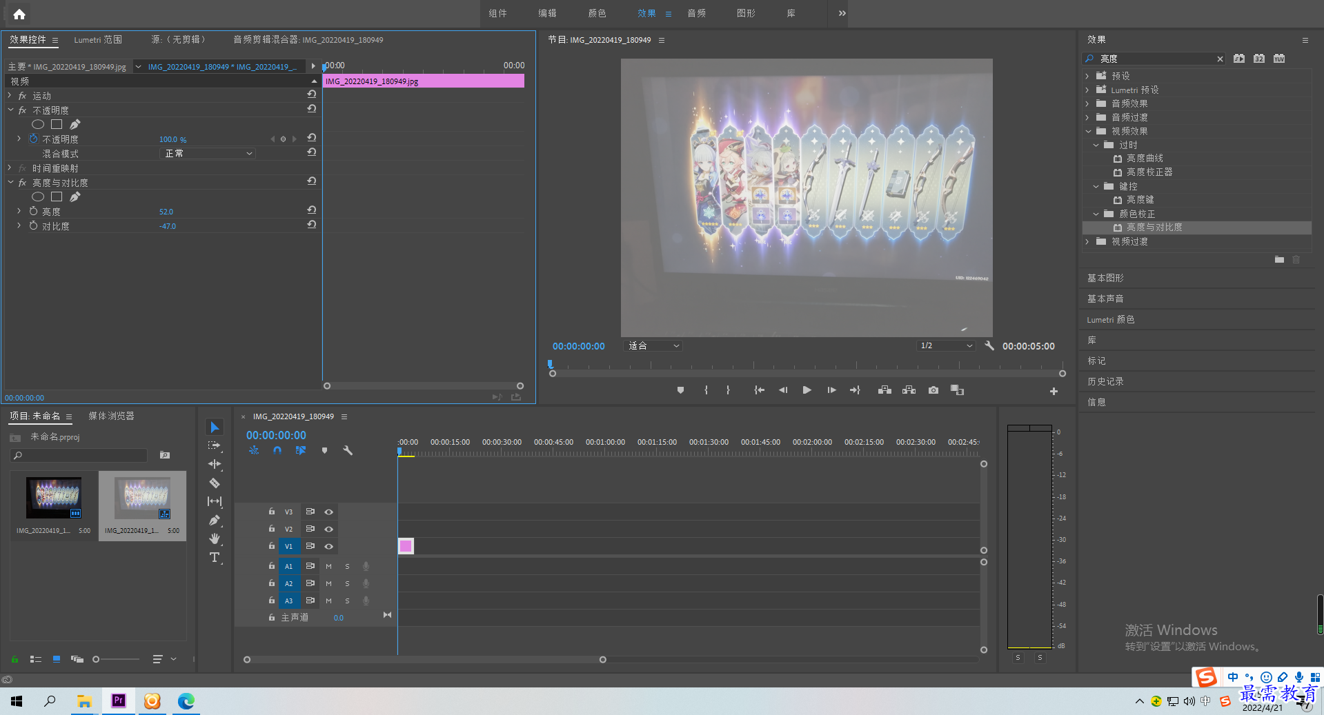This screenshot has width=1324, height=715.
Task: Click the Mark In button
Action: point(706,390)
